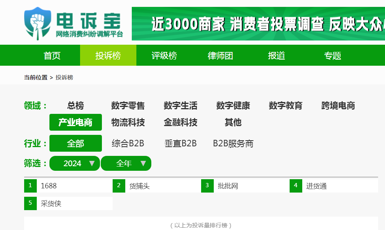Click the rank number 1 badge
This screenshot has width=385, height=230.
click(30, 186)
